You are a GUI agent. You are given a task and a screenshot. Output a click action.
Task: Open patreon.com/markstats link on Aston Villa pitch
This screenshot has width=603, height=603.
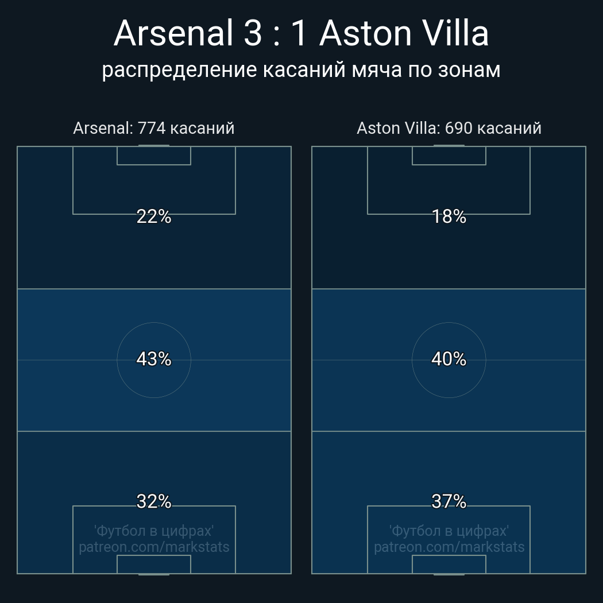pos(449,547)
